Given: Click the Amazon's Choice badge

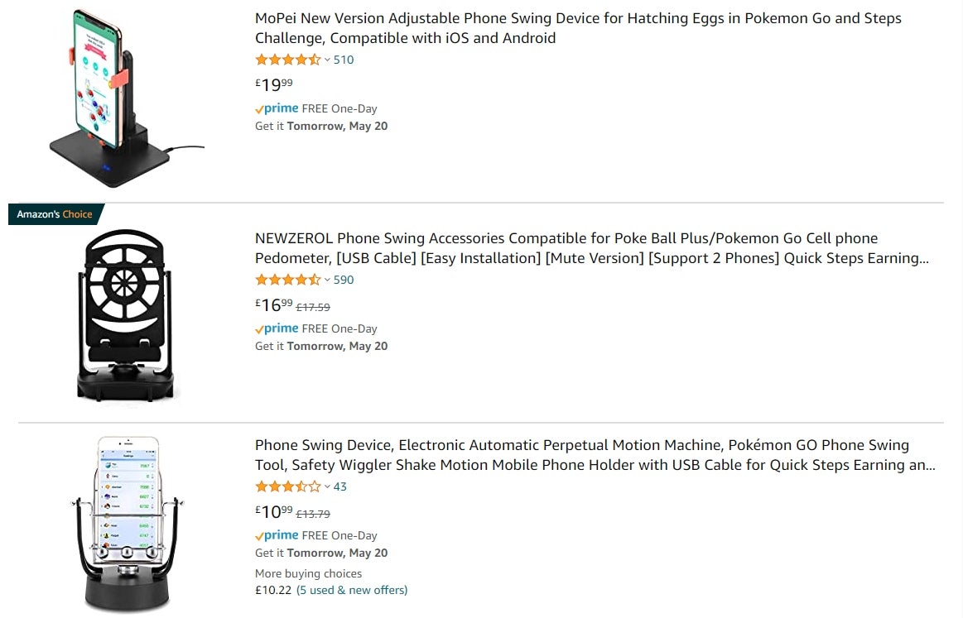Looking at the screenshot, I should click(x=52, y=213).
